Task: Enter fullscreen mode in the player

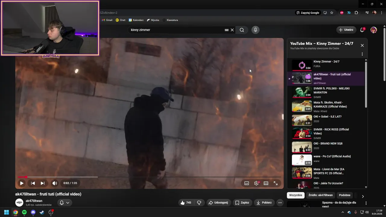Action: pos(276,183)
